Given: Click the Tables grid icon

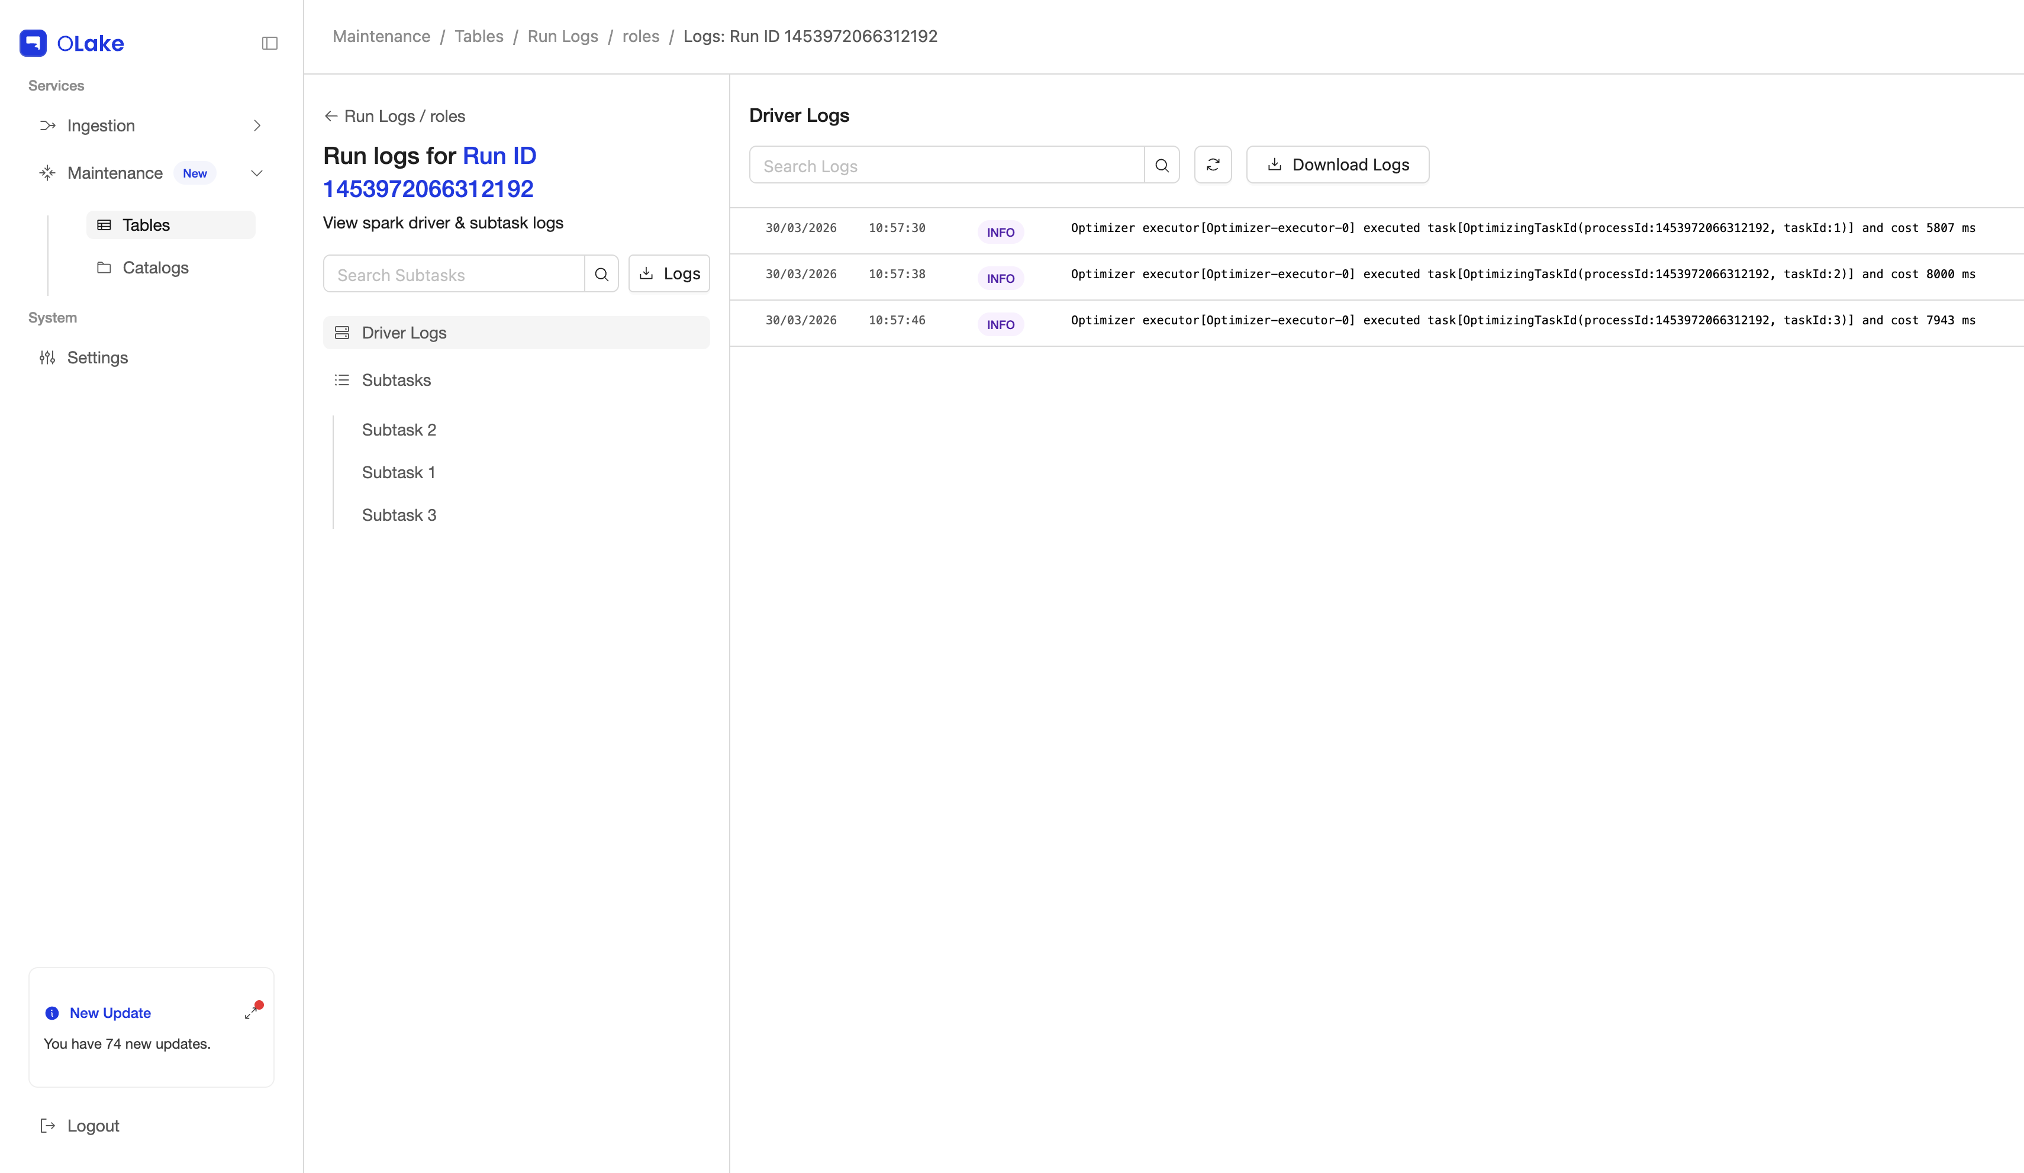Looking at the screenshot, I should [x=104, y=225].
